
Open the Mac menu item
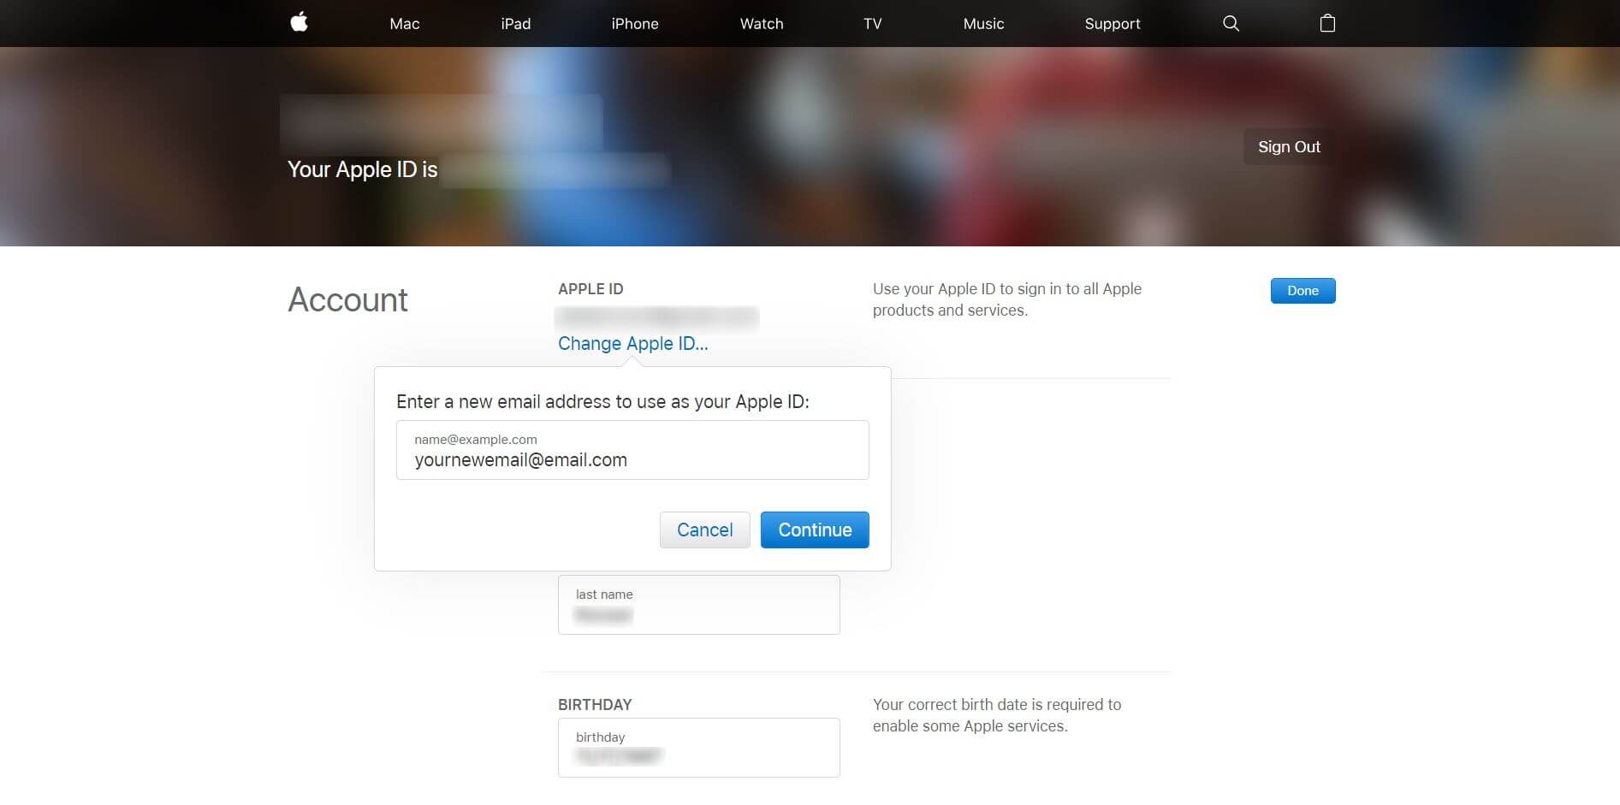point(405,24)
